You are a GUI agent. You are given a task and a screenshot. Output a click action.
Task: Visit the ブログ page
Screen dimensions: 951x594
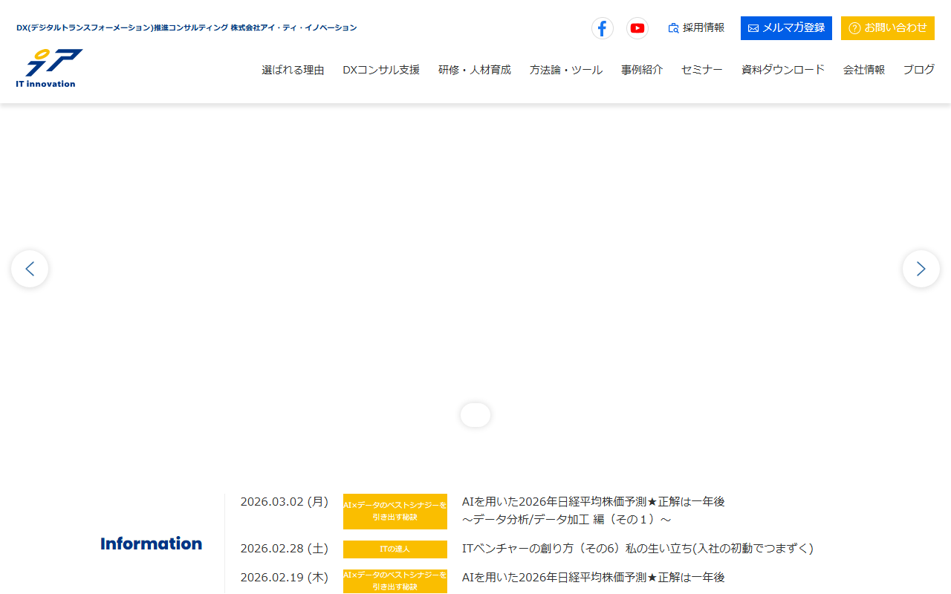coord(919,70)
